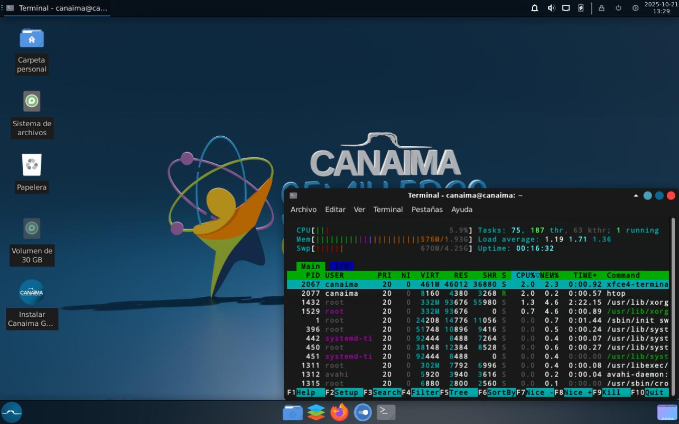
Task: Roll up terminal window with arrow button
Action: 636,195
